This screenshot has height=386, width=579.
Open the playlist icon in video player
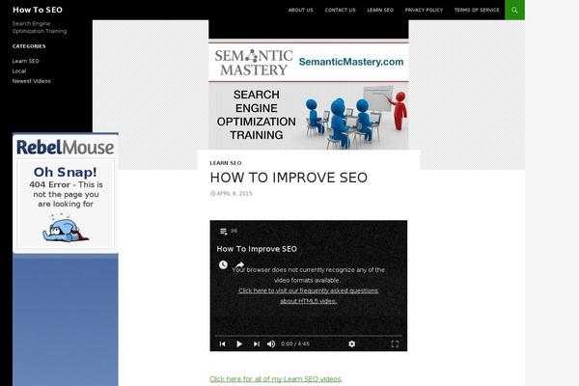(x=224, y=232)
